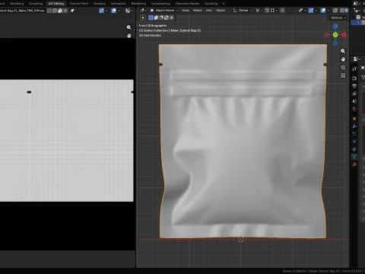Toggle viewport gizmos in 3D viewport header

click(311, 11)
